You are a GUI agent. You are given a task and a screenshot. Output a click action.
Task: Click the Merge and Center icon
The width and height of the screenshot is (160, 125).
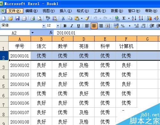(x=108, y=26)
